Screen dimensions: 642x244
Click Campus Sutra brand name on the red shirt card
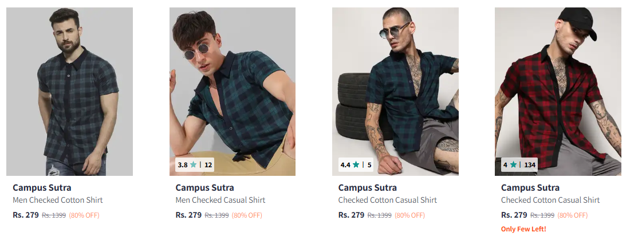coord(530,187)
